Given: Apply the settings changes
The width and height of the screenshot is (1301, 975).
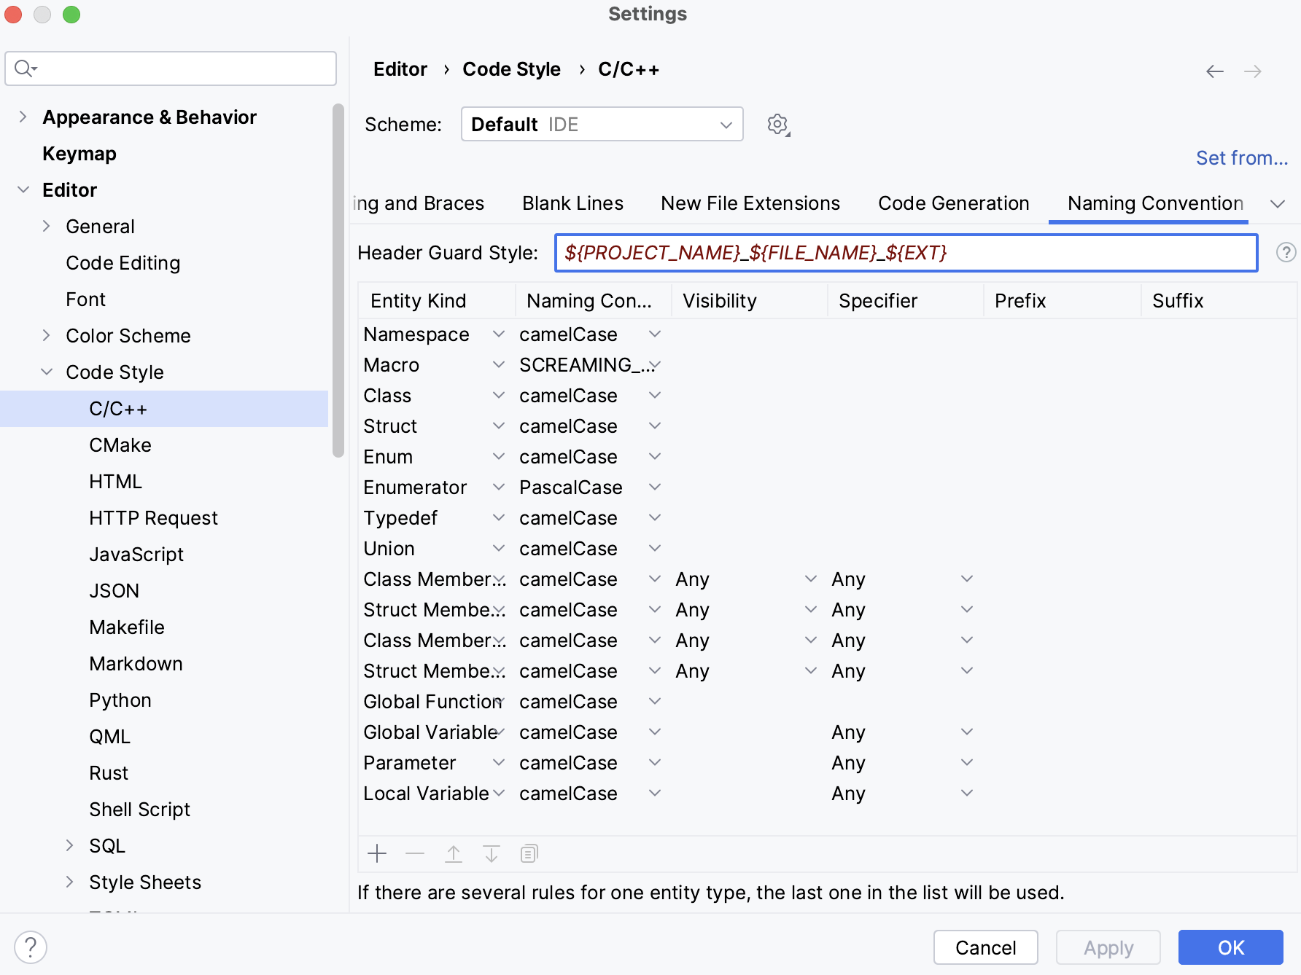Looking at the screenshot, I should tap(1107, 947).
